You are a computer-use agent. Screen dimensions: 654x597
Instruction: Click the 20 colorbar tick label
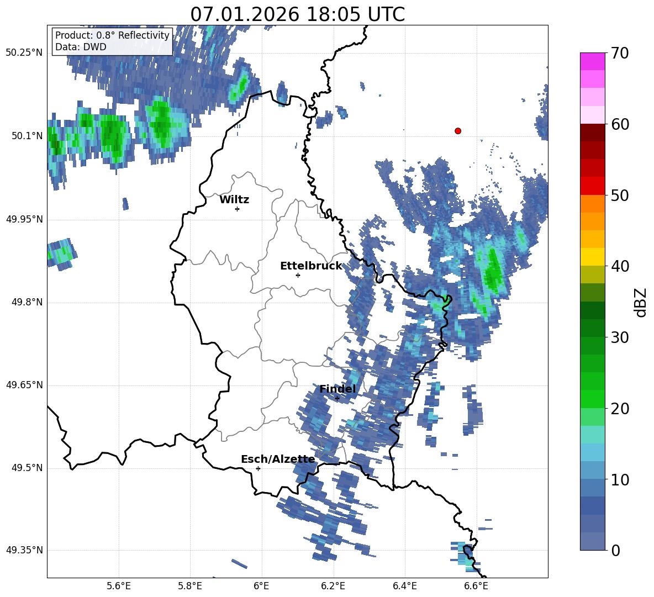(619, 409)
